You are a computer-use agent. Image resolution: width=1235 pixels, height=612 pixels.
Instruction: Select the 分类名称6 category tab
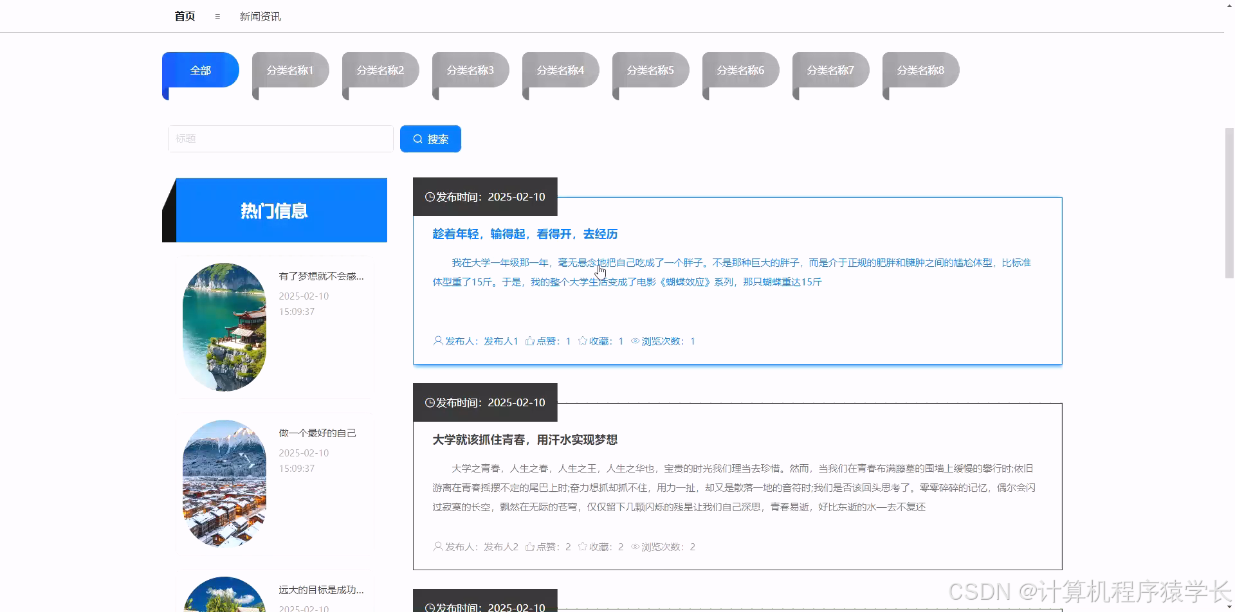click(x=741, y=70)
